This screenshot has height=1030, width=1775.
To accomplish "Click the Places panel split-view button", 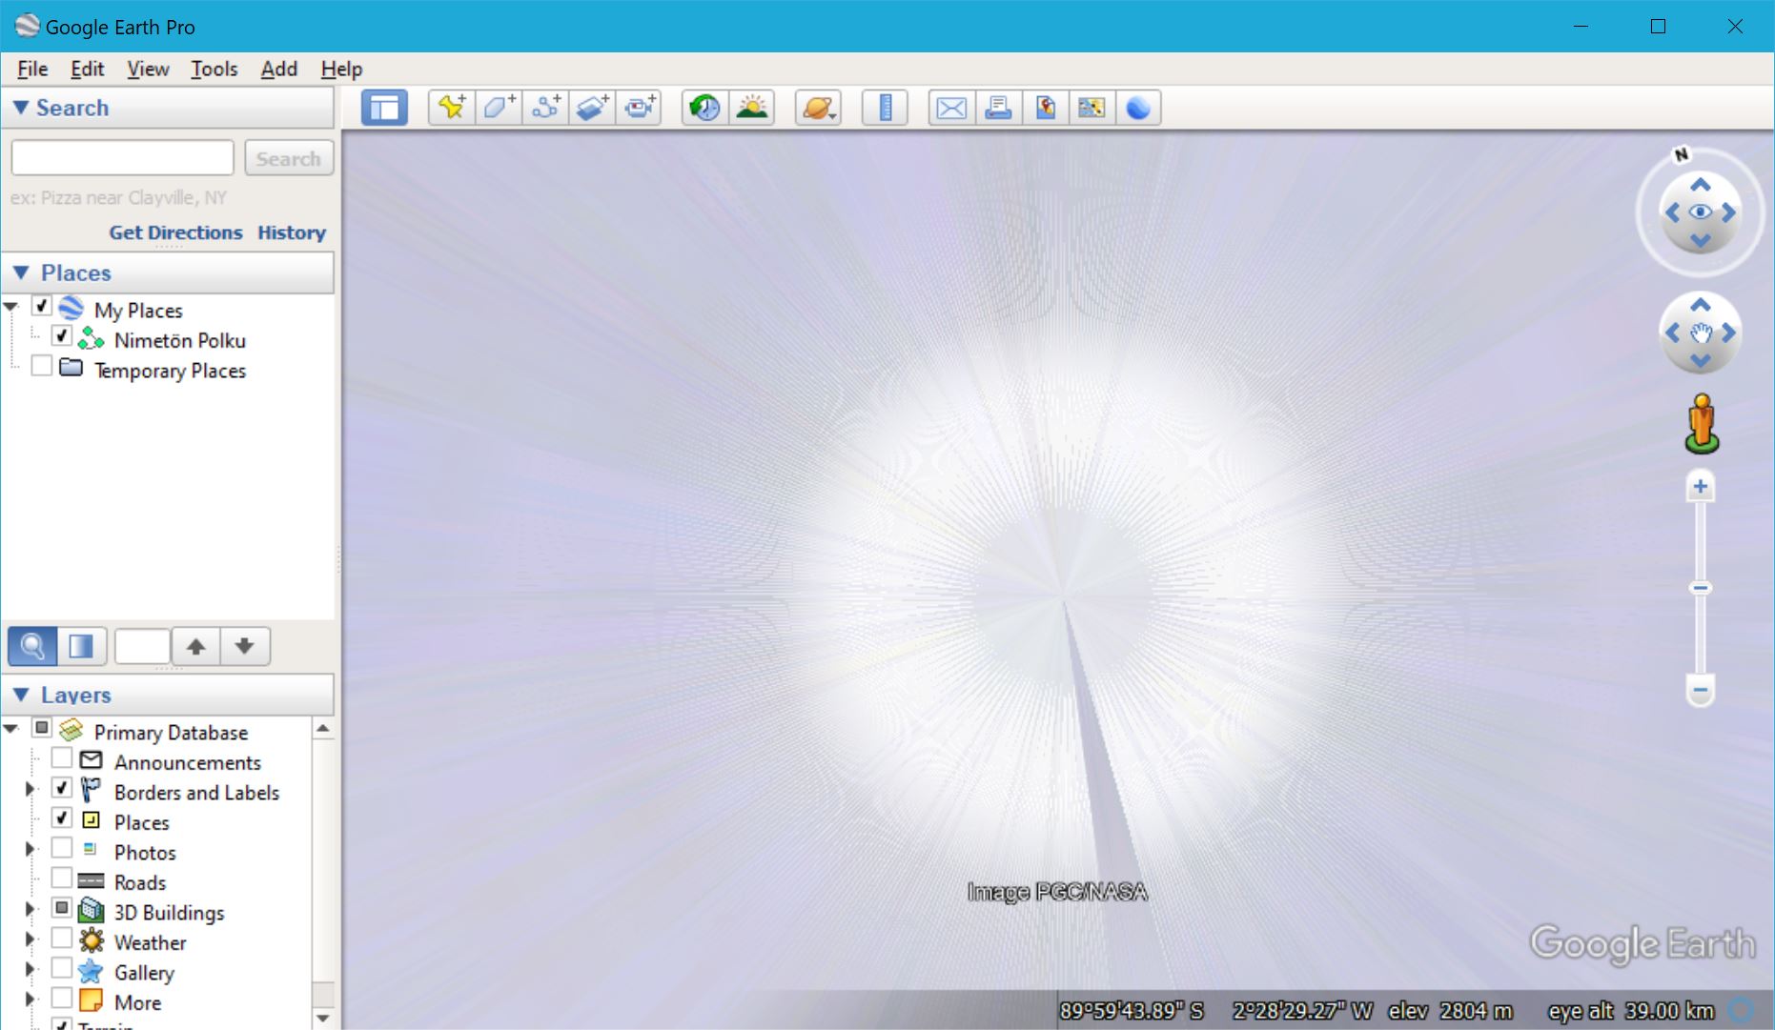I will [x=81, y=646].
